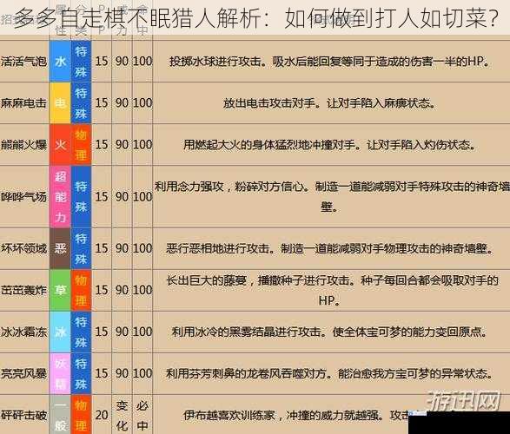Click the 妖精 type cell
510x434 pixels.
[x=60, y=373]
